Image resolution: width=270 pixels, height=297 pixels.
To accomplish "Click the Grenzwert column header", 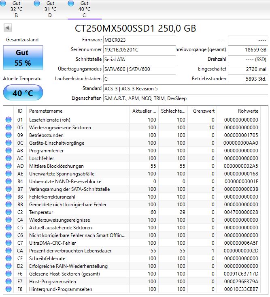I will (x=202, y=111).
